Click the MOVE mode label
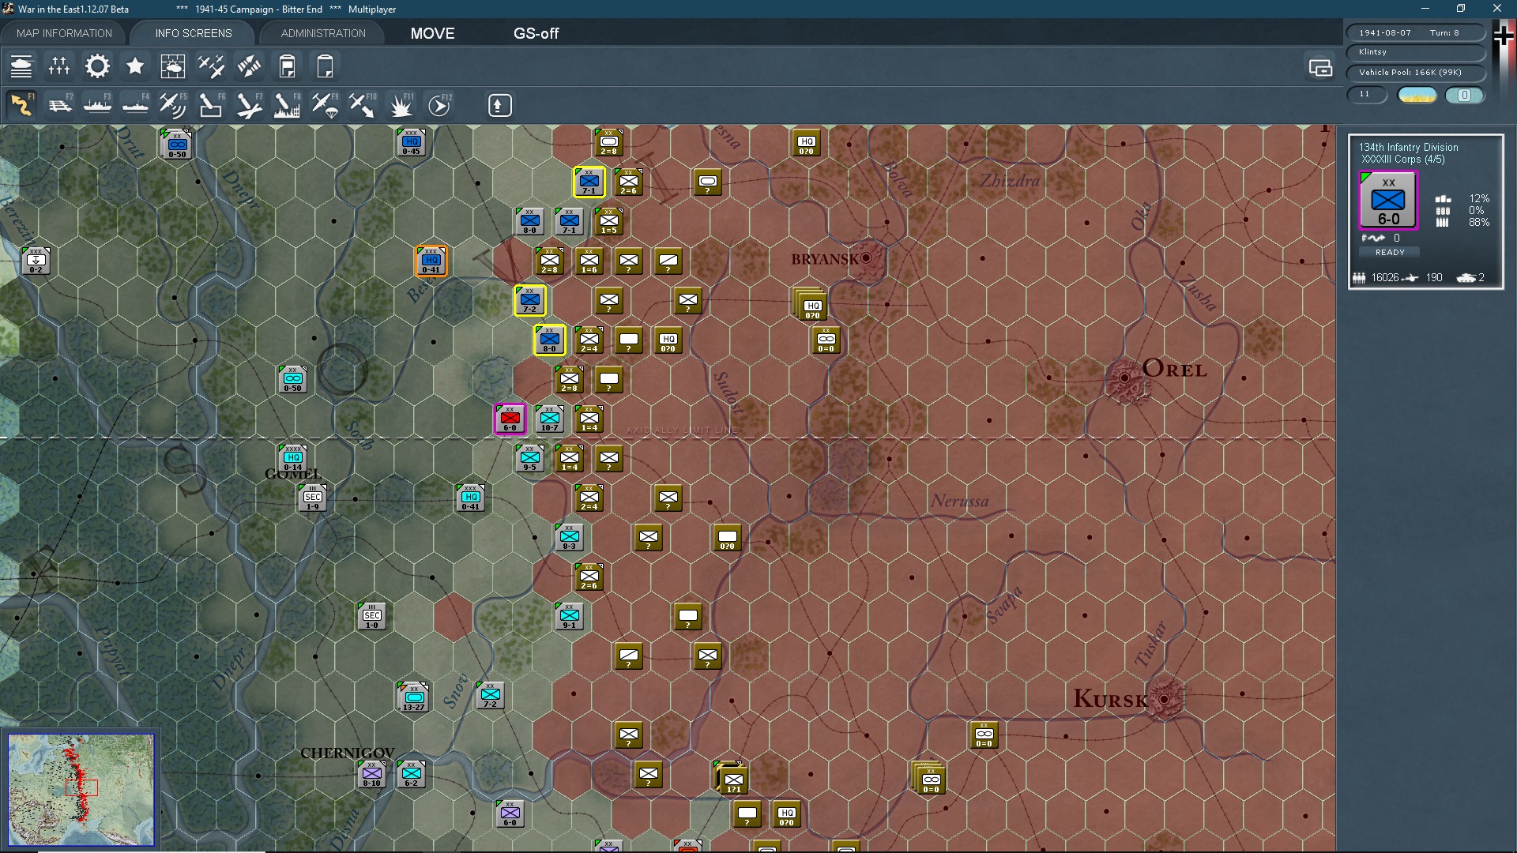 pyautogui.click(x=432, y=33)
